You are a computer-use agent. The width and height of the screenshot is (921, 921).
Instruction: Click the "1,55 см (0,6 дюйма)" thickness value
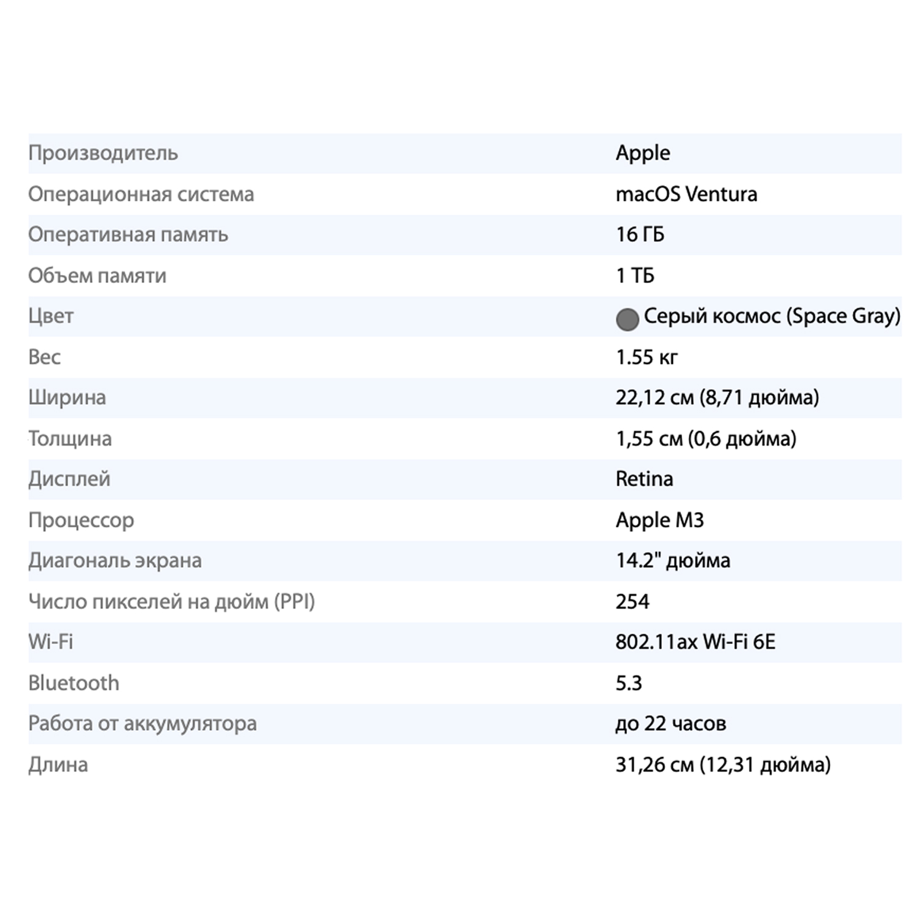[x=705, y=438]
